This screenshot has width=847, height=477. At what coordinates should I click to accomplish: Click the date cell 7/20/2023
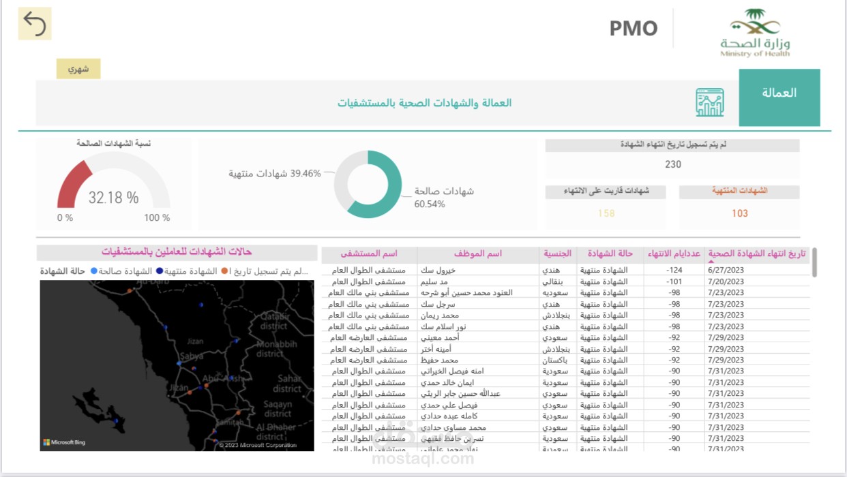(x=726, y=281)
